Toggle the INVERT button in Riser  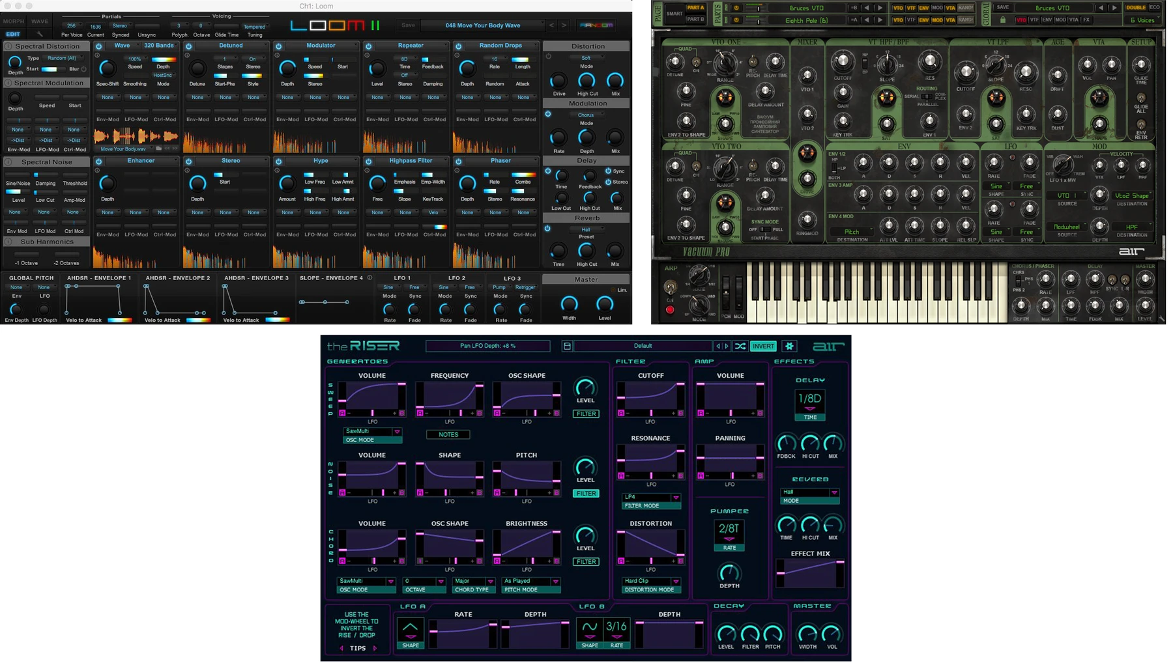coord(763,346)
